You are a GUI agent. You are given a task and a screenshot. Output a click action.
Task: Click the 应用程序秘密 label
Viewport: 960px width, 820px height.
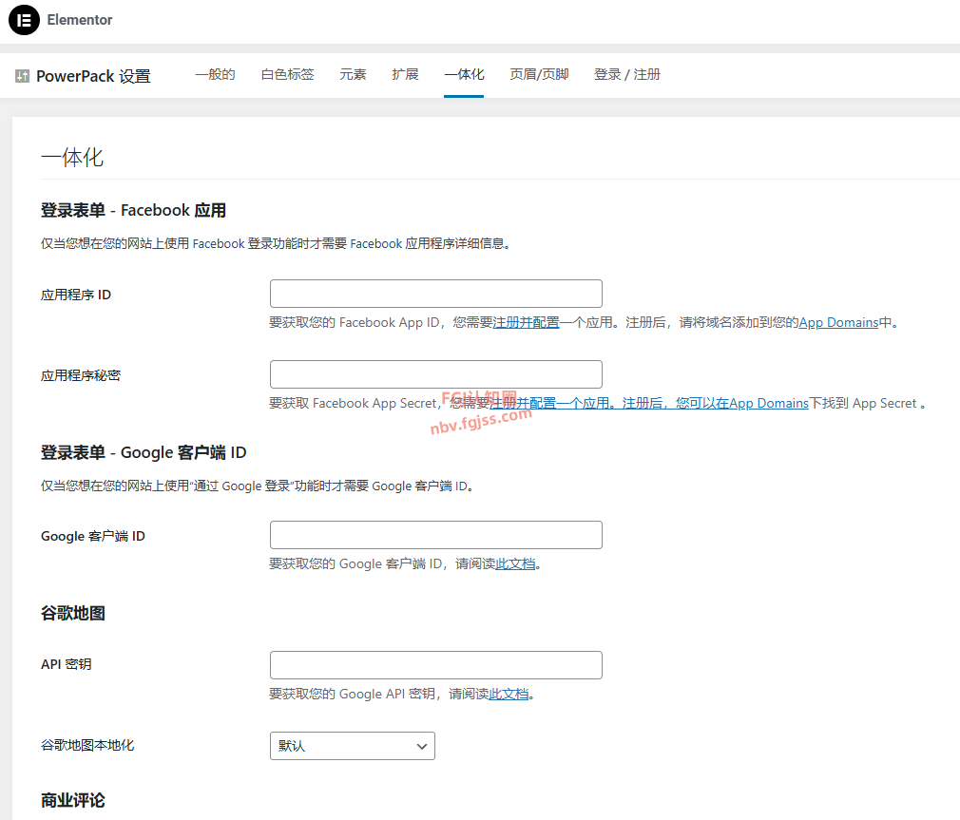81,375
